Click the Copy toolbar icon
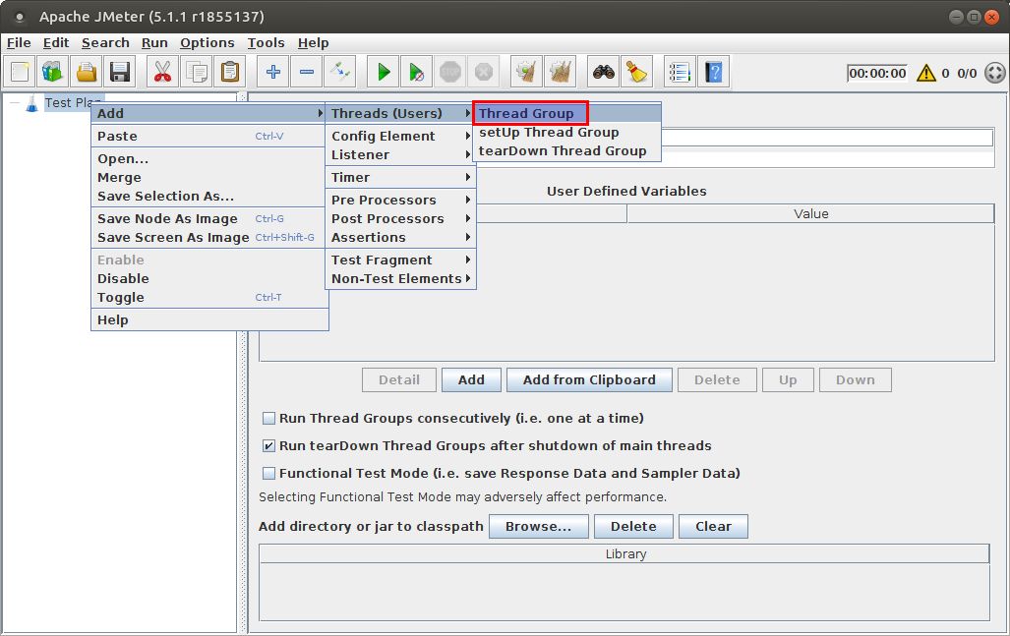The width and height of the screenshot is (1010, 636). (x=196, y=72)
